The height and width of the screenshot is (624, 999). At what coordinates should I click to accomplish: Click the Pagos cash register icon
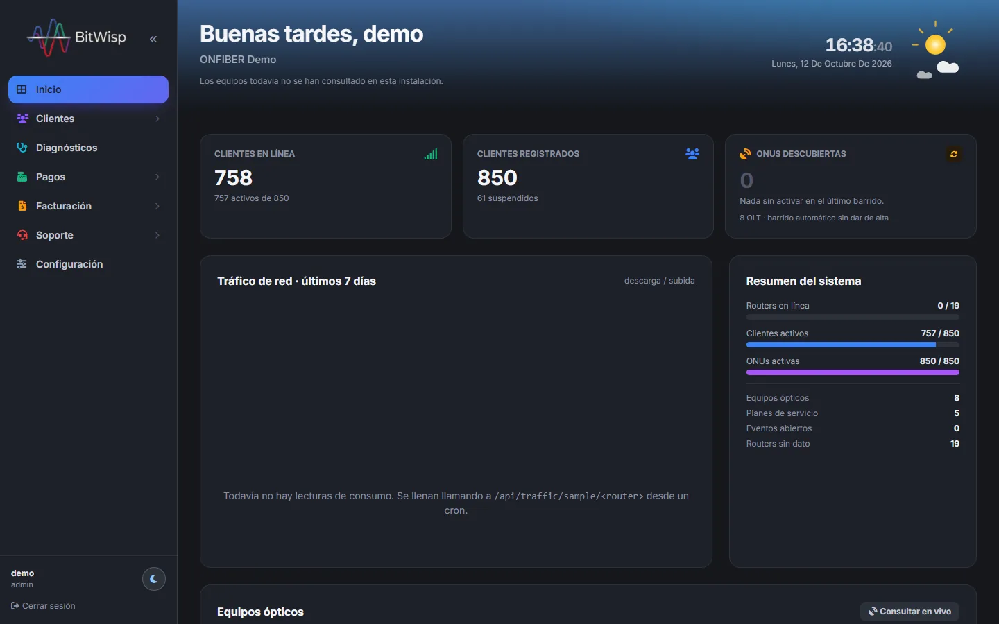click(x=22, y=177)
